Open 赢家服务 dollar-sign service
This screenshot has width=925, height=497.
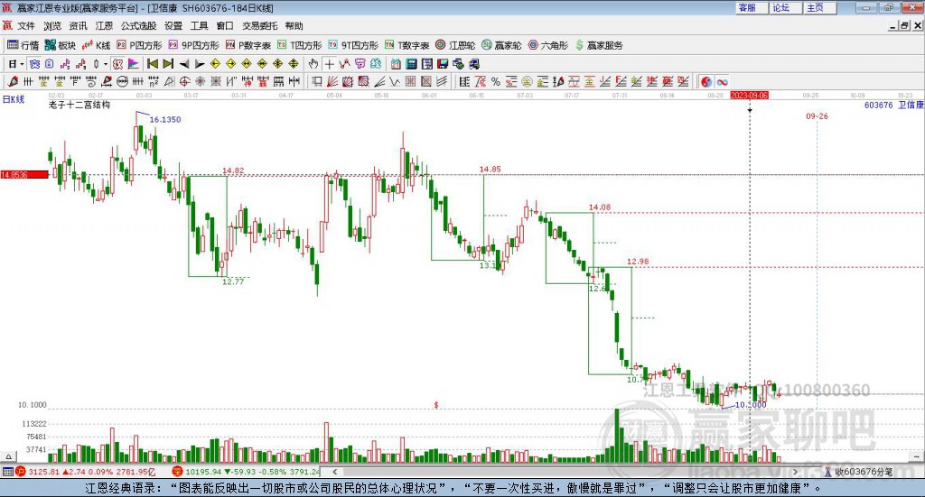[x=599, y=45]
